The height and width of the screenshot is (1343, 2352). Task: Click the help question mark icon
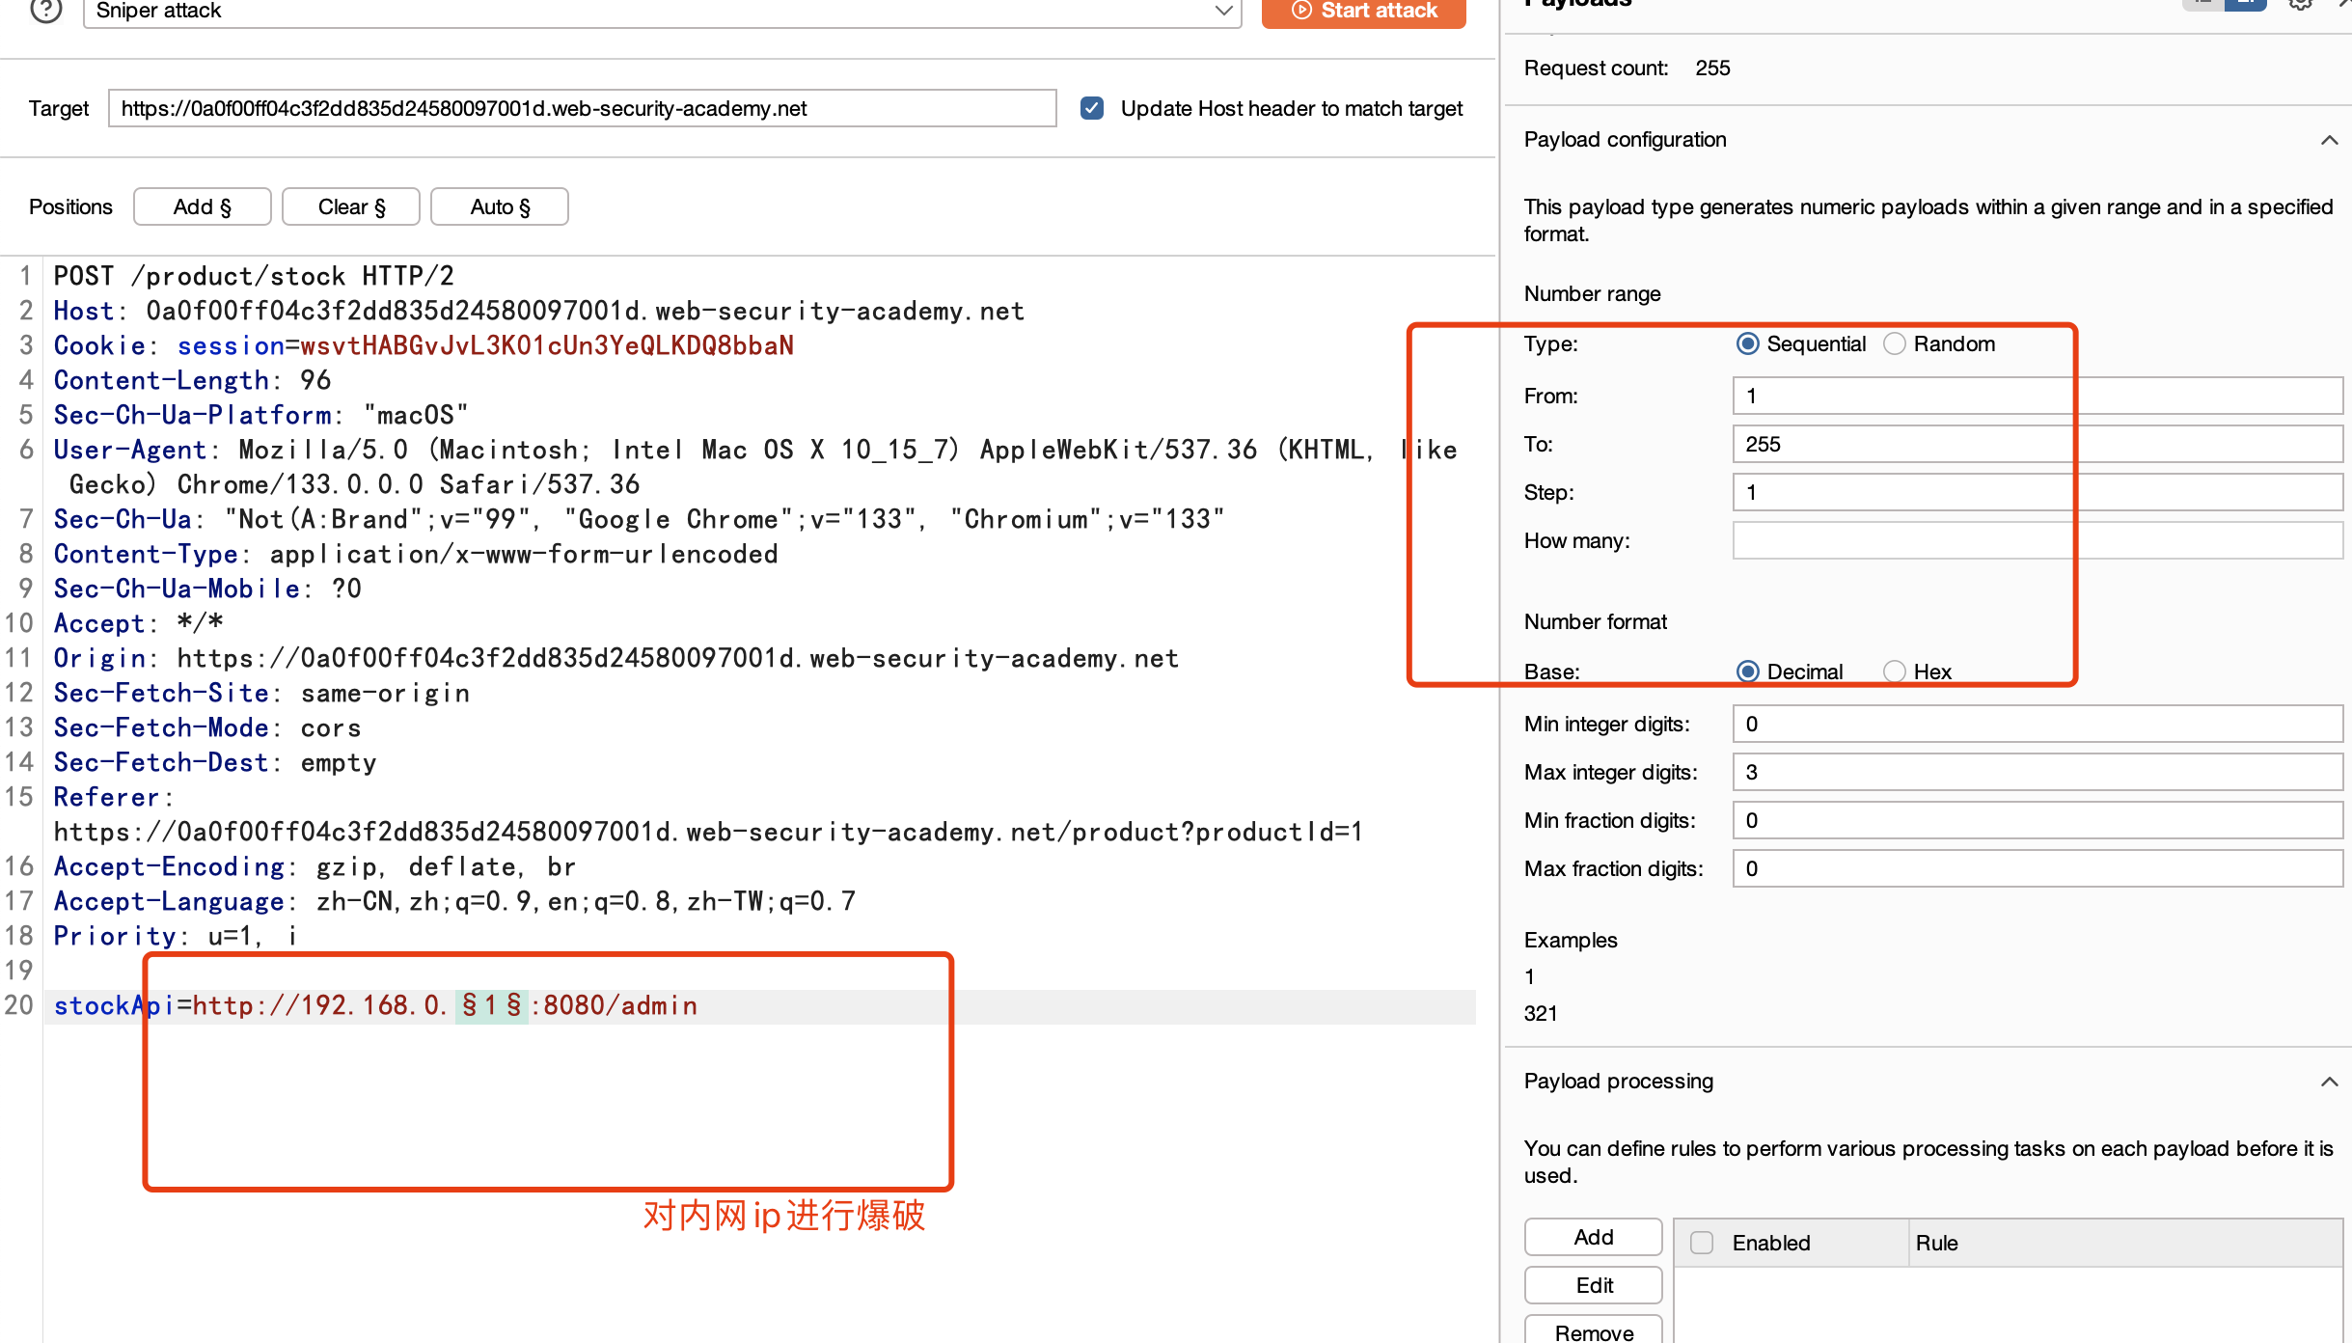pyautogui.click(x=45, y=10)
